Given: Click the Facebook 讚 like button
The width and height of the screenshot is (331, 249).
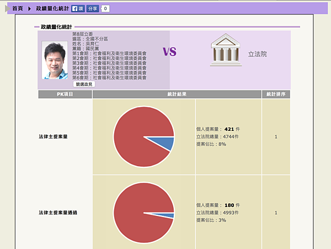Looking at the screenshot, I should tap(78, 9).
